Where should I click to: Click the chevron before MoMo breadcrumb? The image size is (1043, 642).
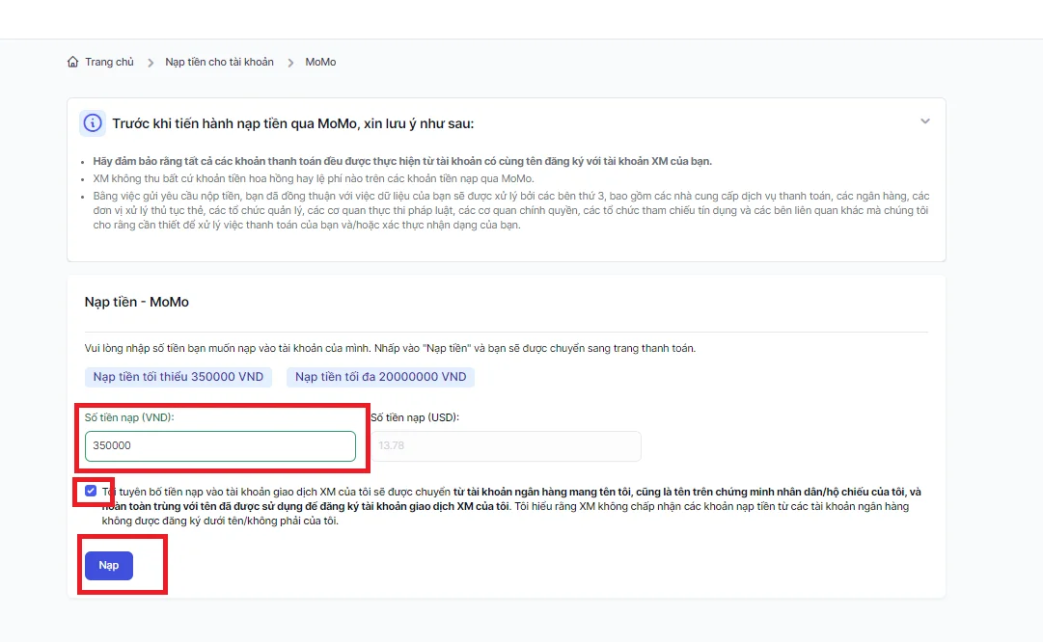point(290,63)
